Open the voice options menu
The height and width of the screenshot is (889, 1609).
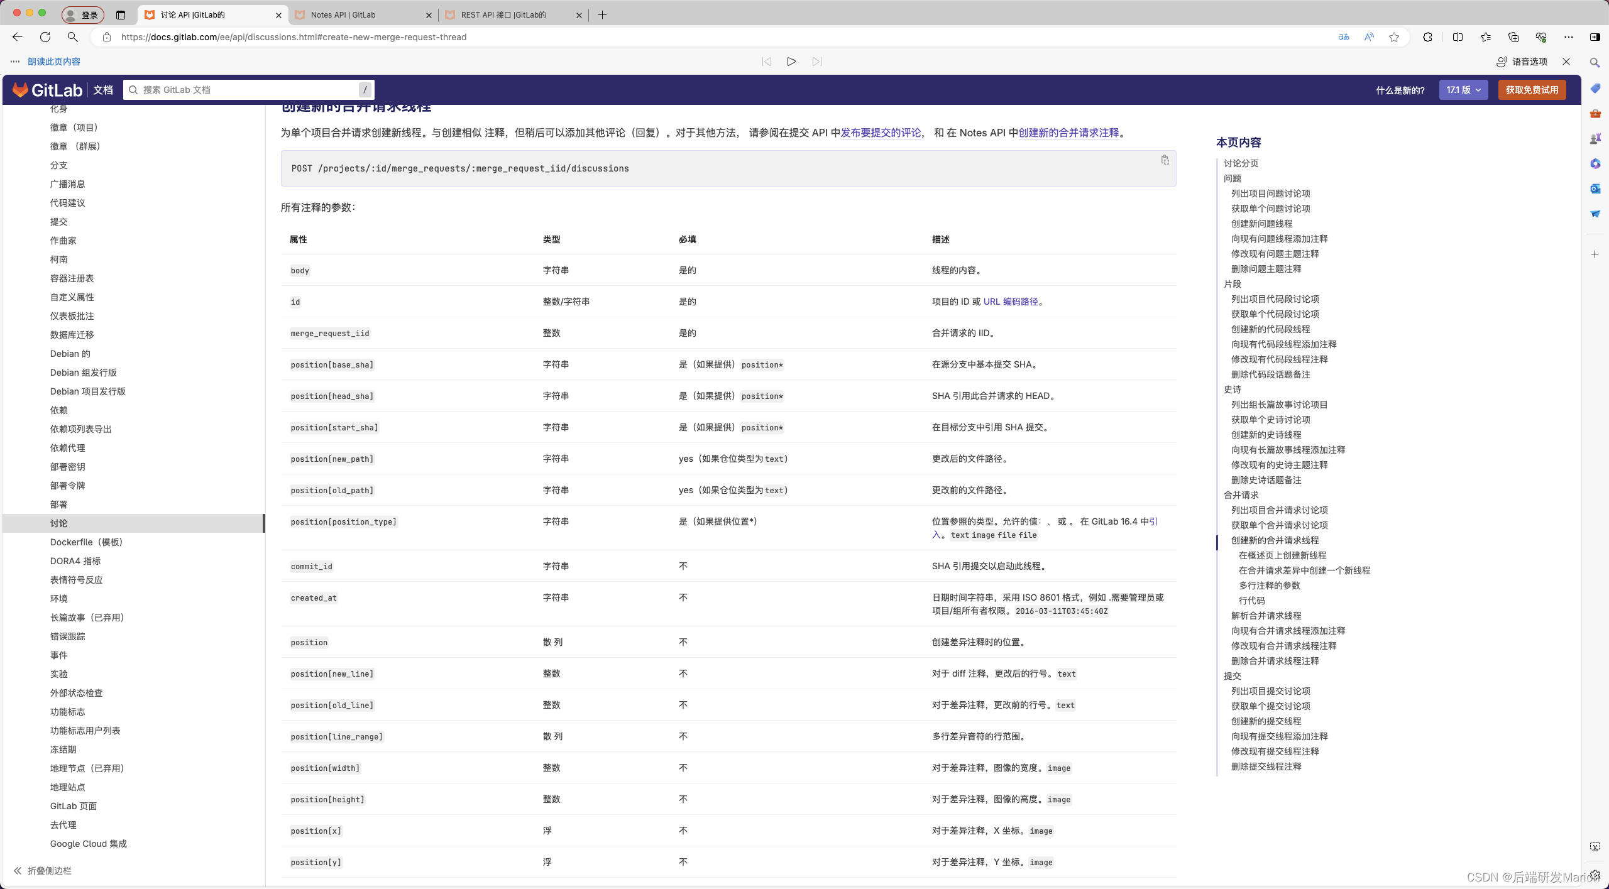1522,62
